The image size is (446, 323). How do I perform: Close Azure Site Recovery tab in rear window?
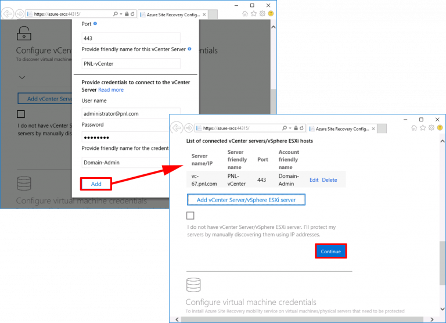click(204, 14)
